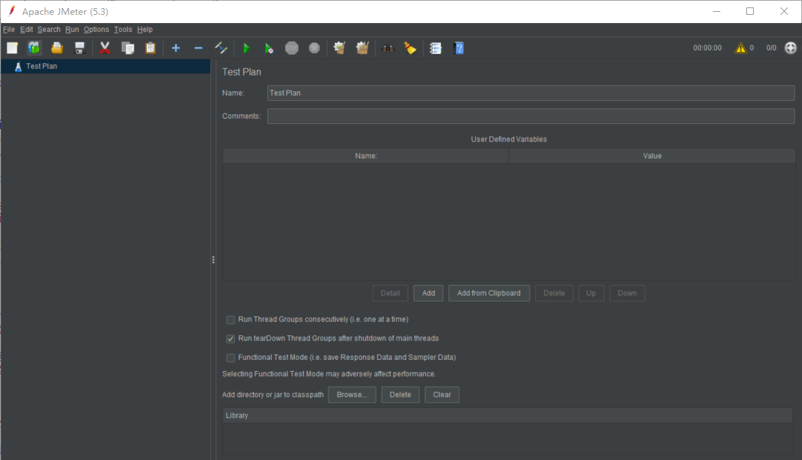Viewport: 802px width, 460px height.
Task: Open the Options menu
Action: pyautogui.click(x=96, y=30)
